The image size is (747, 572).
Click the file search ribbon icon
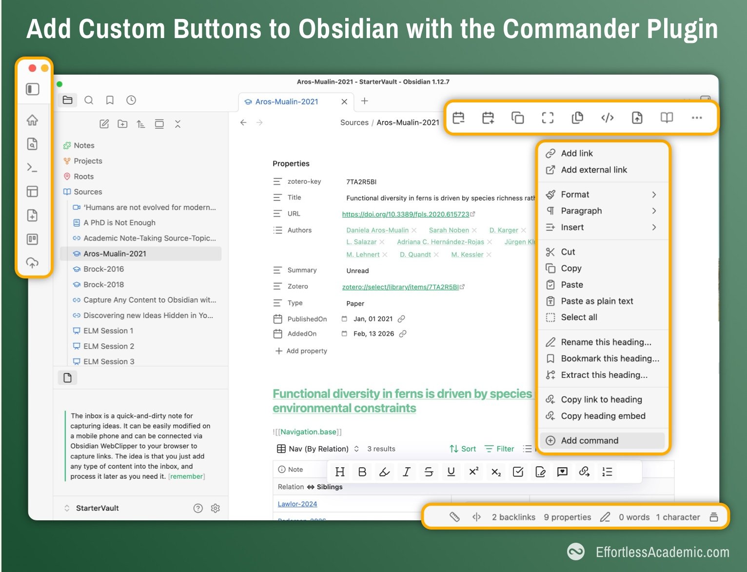pyautogui.click(x=33, y=144)
